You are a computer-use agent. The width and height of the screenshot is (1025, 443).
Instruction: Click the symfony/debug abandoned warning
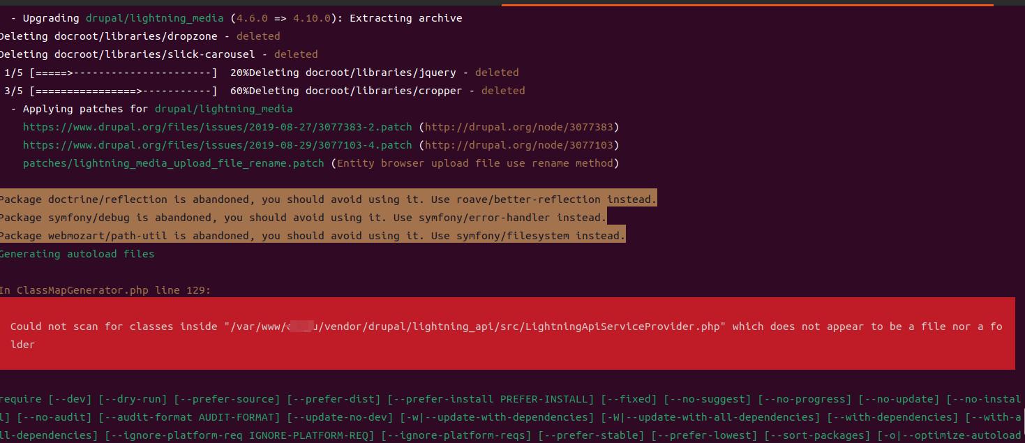(303, 218)
